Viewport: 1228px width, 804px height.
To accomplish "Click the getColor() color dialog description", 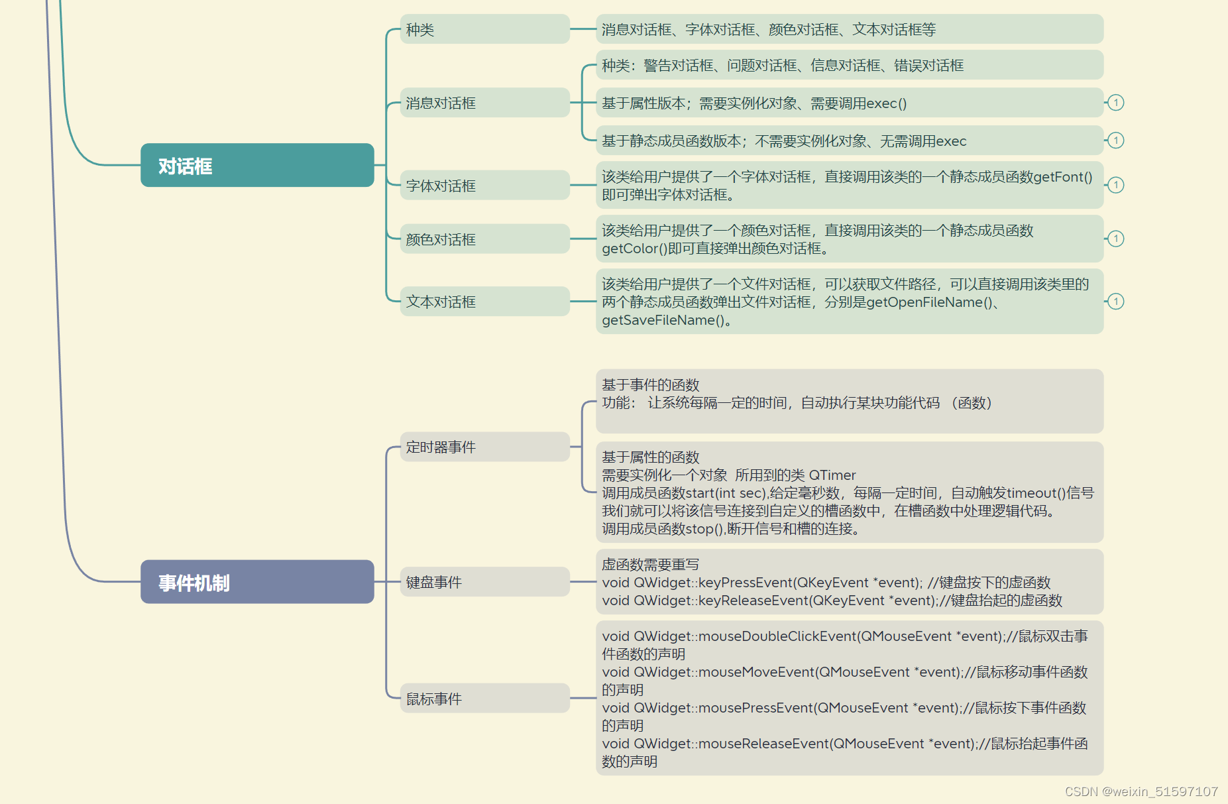I will tap(850, 239).
